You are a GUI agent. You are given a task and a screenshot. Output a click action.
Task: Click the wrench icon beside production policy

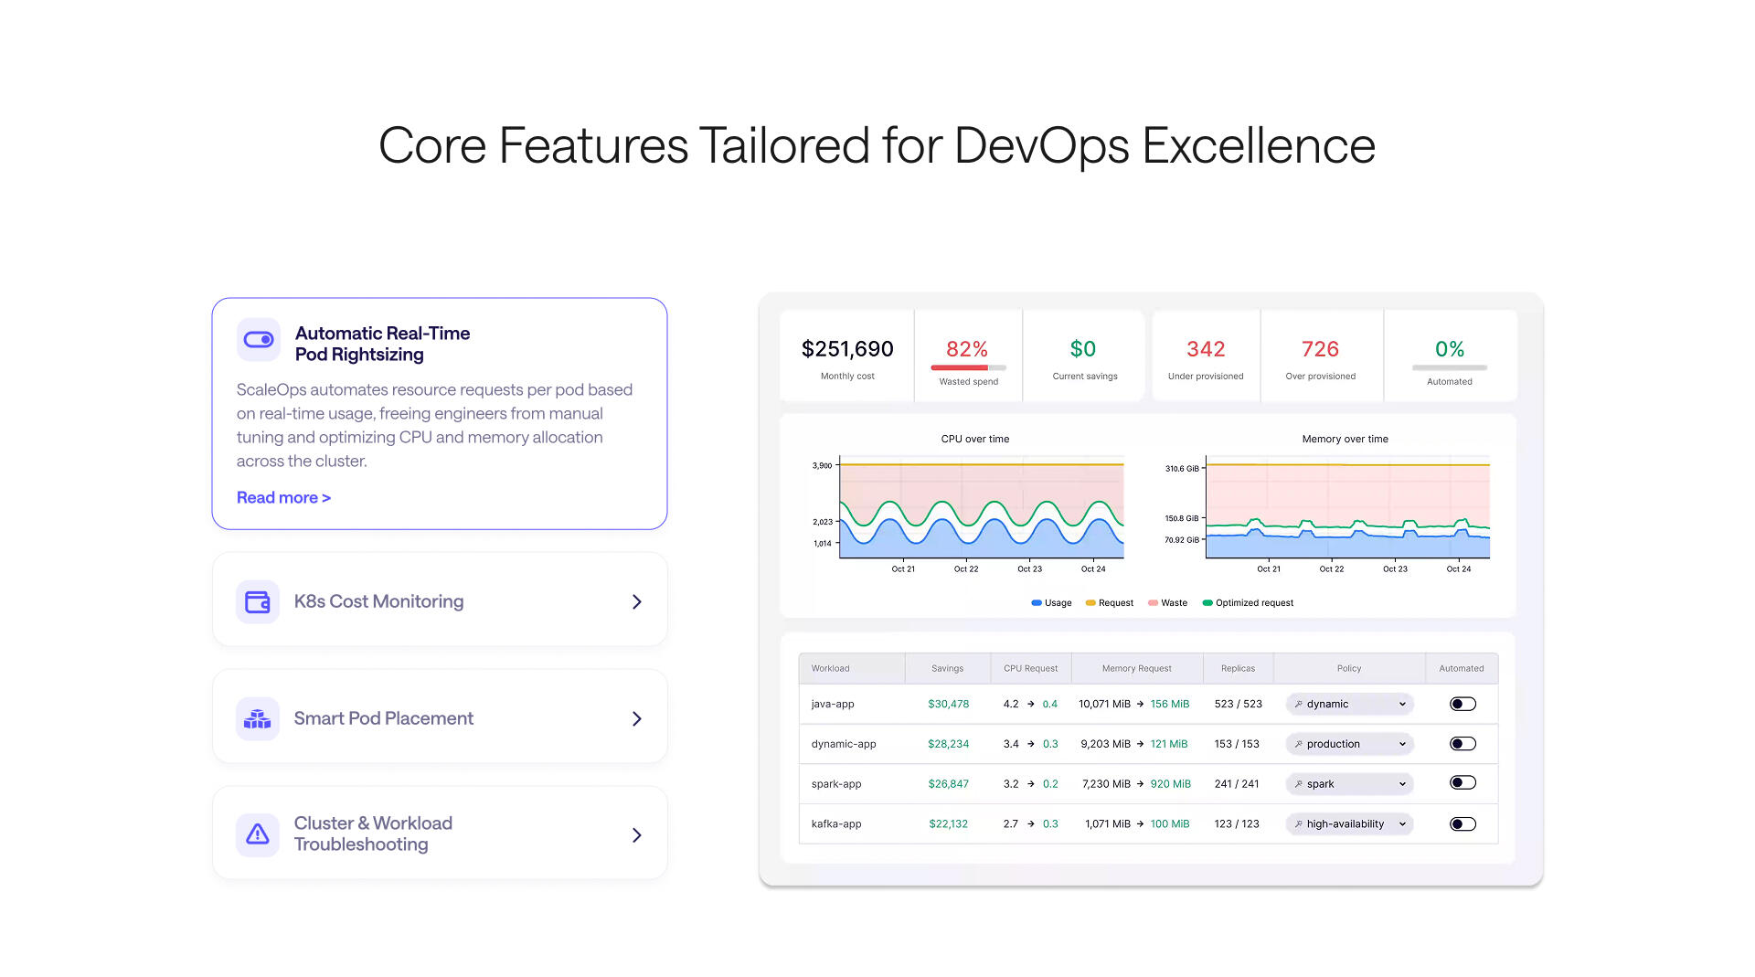click(1299, 744)
